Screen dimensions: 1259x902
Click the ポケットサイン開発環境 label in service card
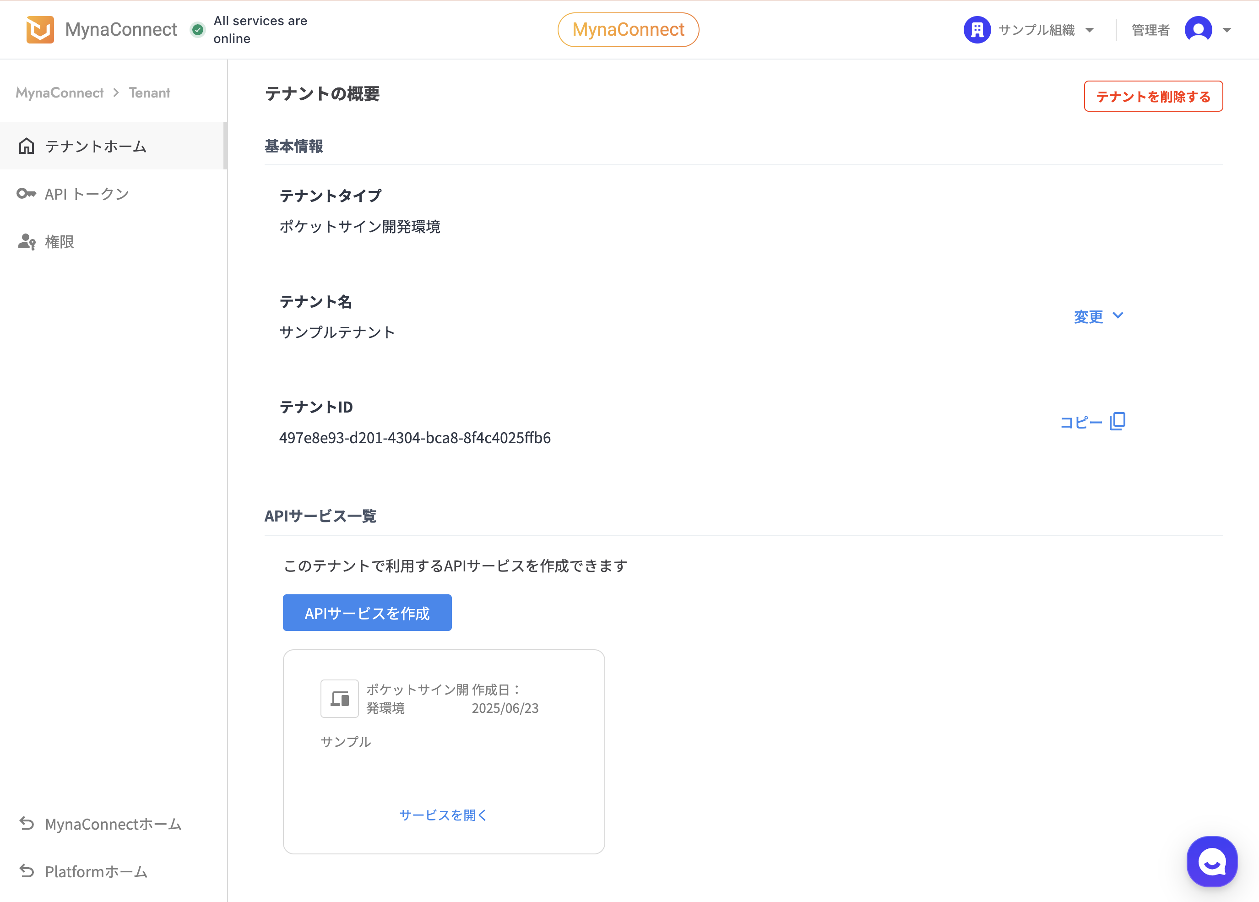click(x=418, y=699)
